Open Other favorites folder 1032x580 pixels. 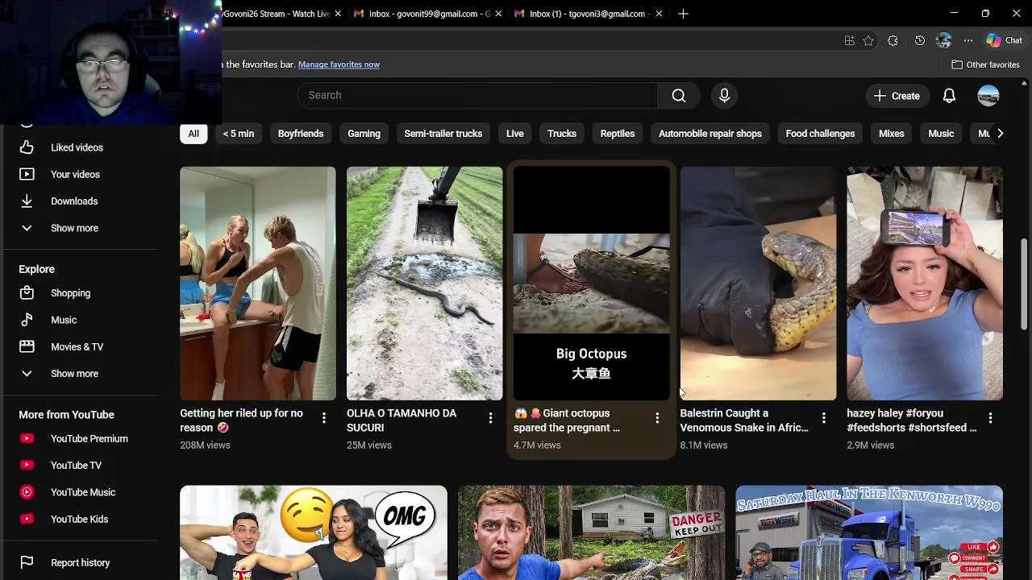pos(985,64)
